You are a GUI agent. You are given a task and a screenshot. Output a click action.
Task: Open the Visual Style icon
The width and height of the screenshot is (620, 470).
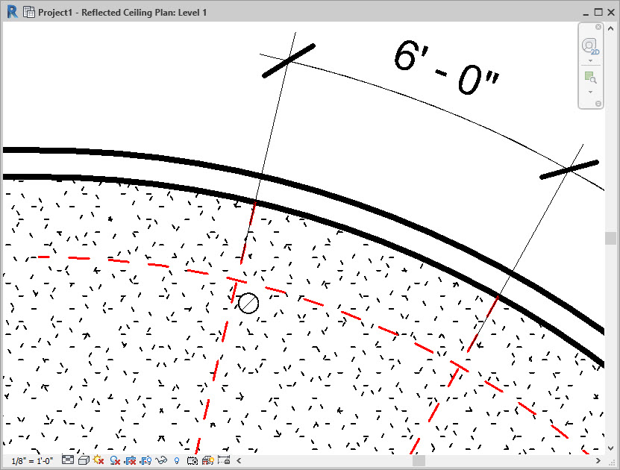[84, 461]
